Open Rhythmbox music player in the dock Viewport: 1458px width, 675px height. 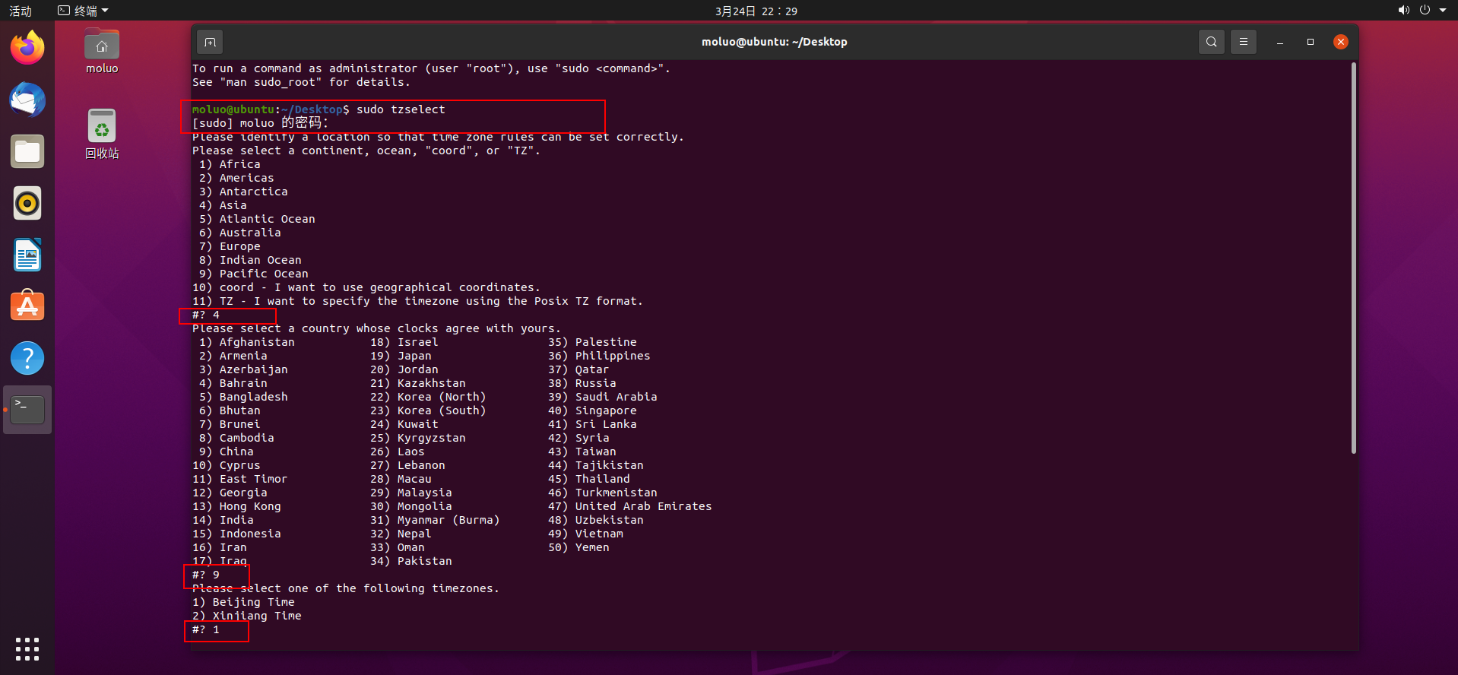pyautogui.click(x=27, y=203)
